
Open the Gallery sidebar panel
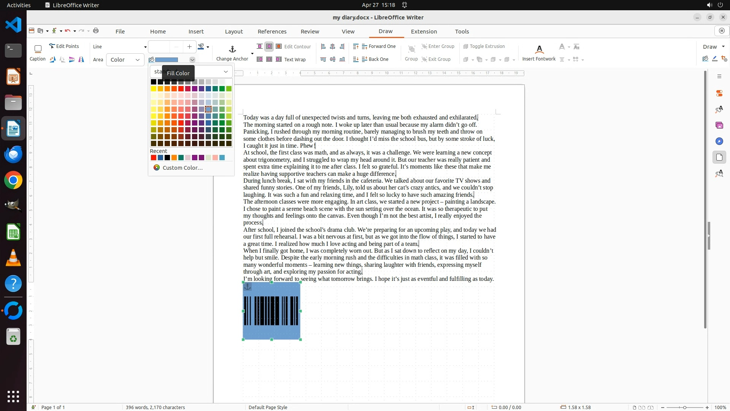(x=719, y=125)
